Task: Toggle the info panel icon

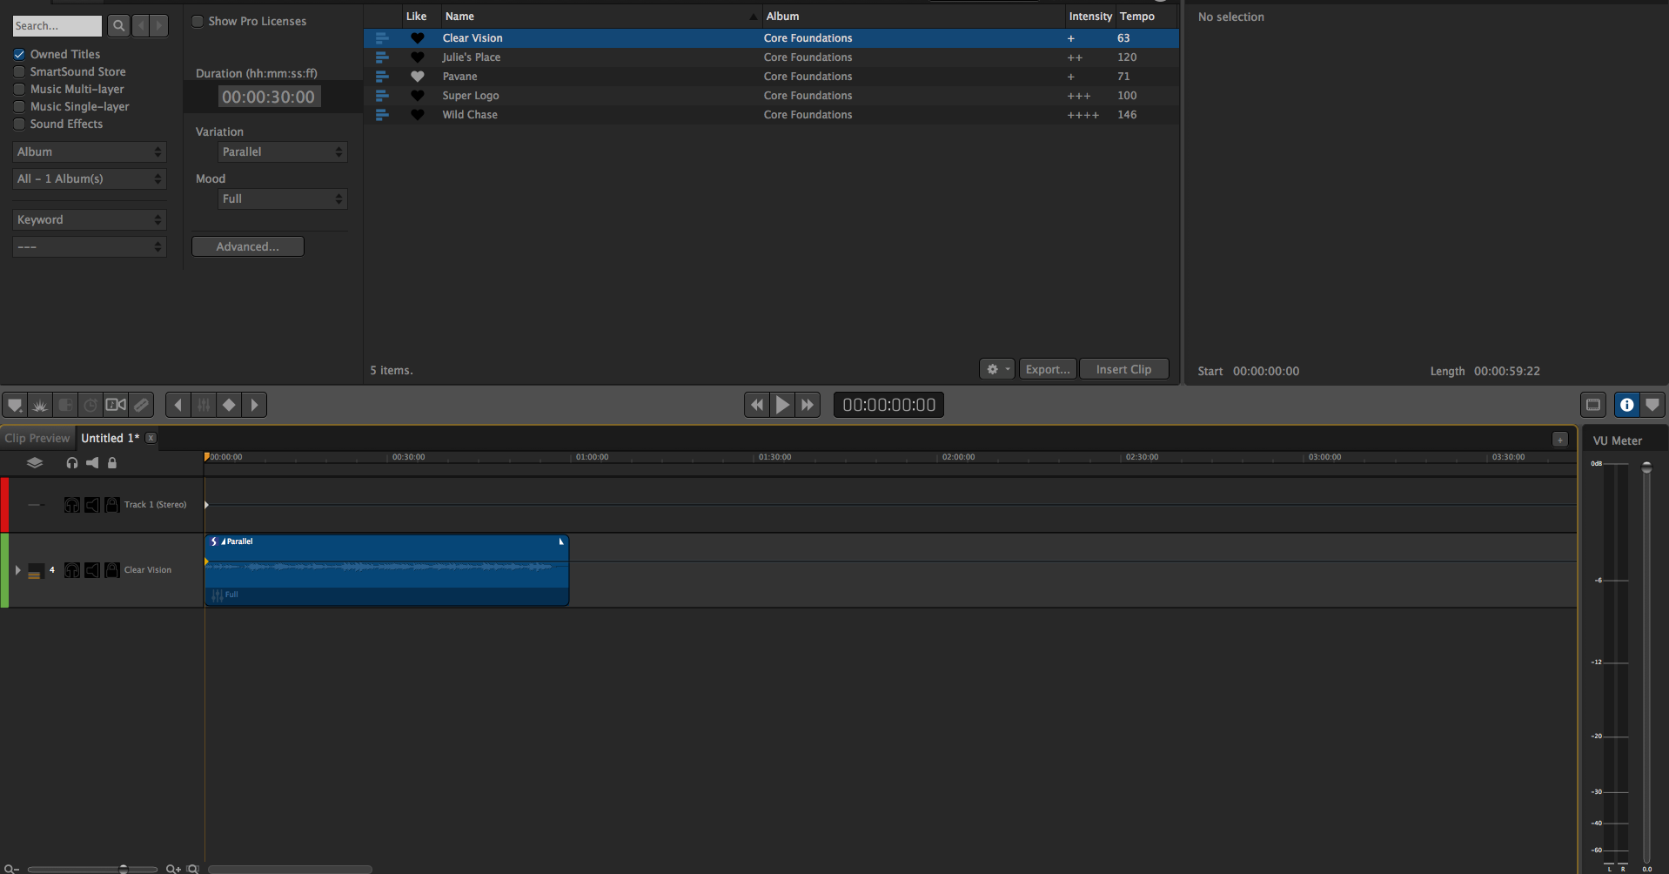Action: pyautogui.click(x=1626, y=405)
